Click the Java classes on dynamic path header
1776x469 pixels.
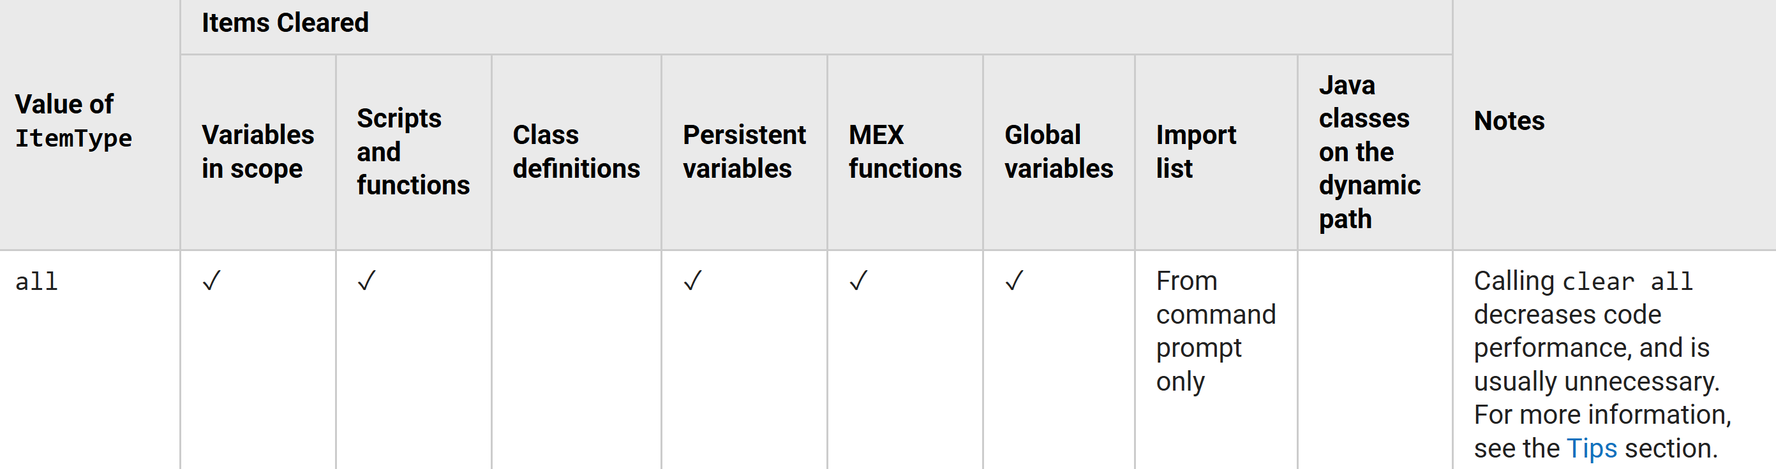[x=1369, y=152]
